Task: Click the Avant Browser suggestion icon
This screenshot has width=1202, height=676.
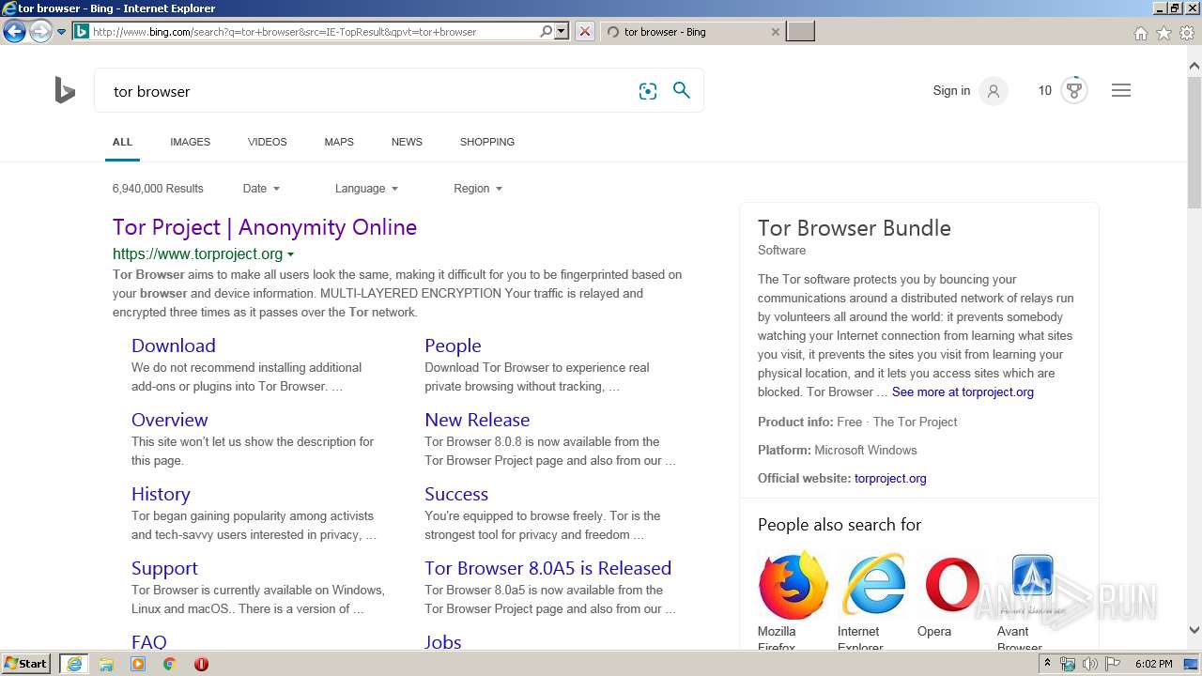Action: [1032, 585]
